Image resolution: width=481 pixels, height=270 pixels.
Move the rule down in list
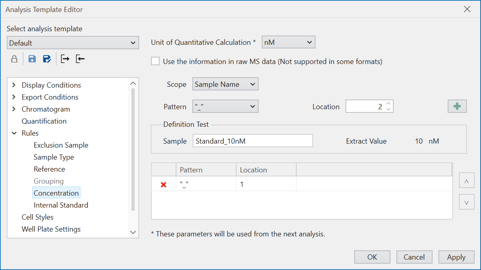click(x=466, y=202)
